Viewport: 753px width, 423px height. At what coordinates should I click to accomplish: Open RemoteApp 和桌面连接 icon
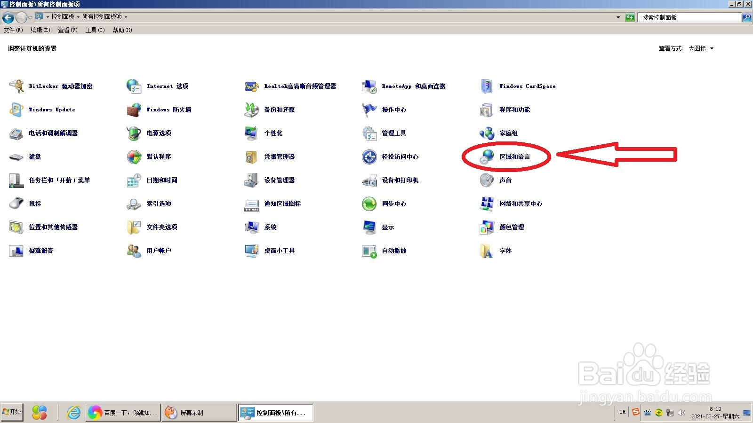click(x=369, y=86)
